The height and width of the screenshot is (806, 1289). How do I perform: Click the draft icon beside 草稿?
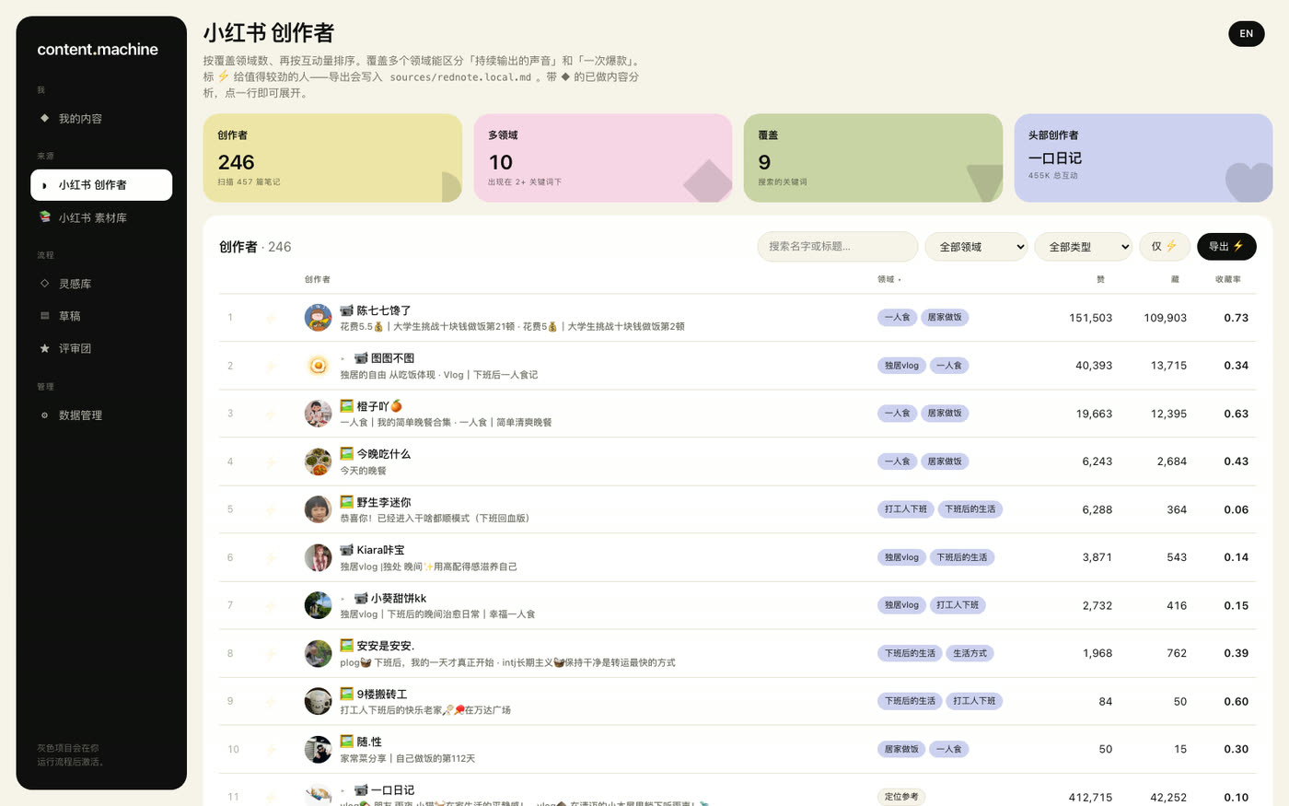(x=44, y=316)
